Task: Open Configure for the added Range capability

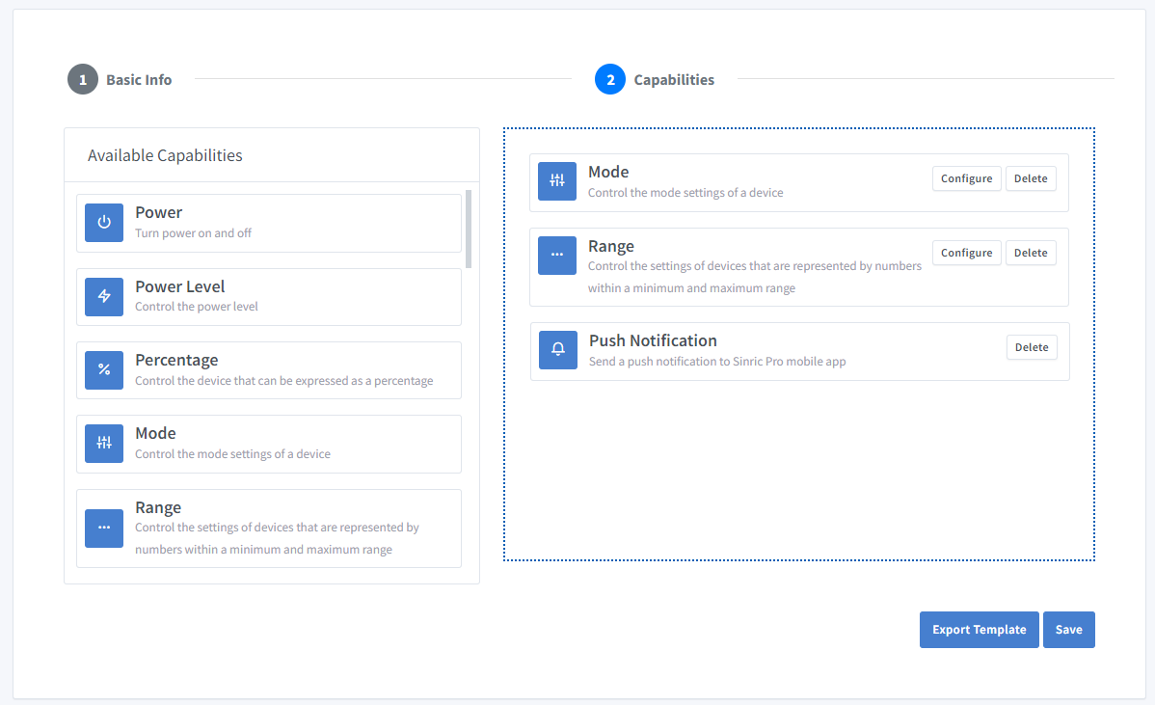Action: [966, 253]
